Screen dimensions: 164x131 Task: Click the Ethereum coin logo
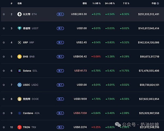[x=19, y=14]
